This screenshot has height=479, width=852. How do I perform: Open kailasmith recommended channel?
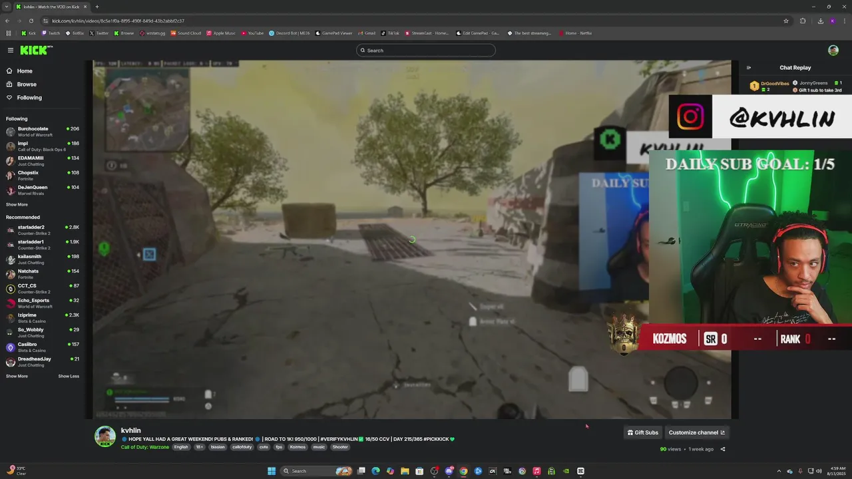pyautogui.click(x=43, y=259)
